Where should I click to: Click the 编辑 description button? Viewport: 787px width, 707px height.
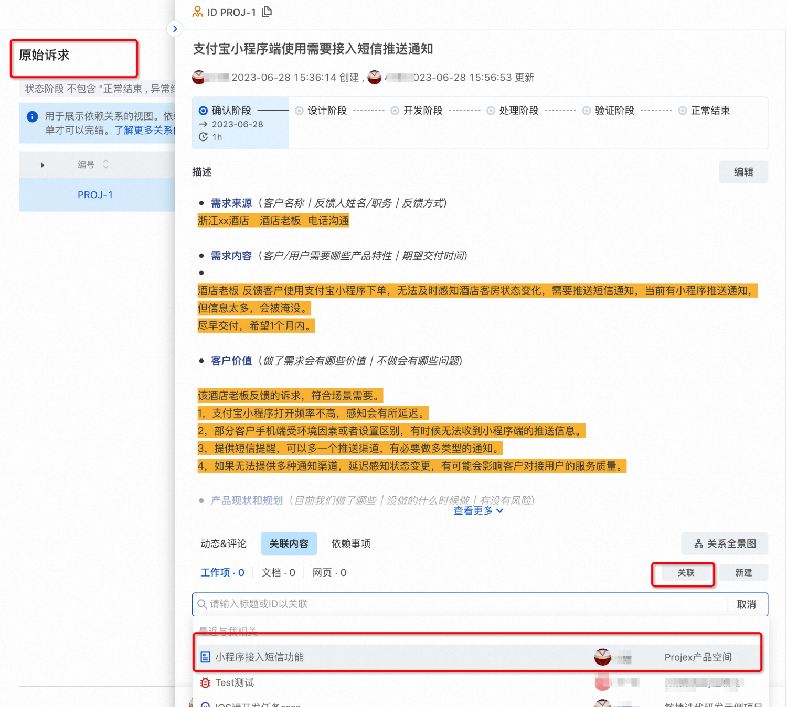pos(743,172)
